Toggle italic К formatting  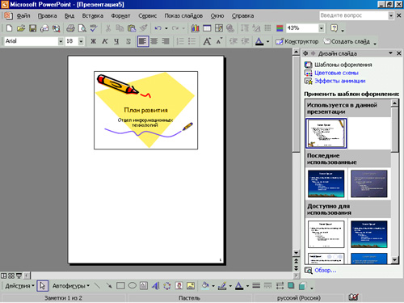105,41
